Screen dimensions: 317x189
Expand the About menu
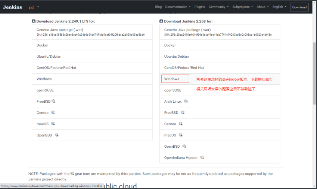(x=263, y=7)
